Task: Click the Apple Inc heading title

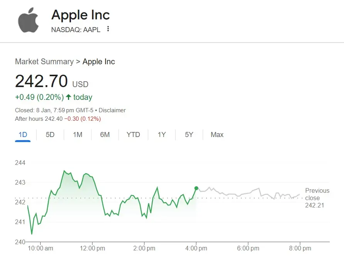Action: 81,15
